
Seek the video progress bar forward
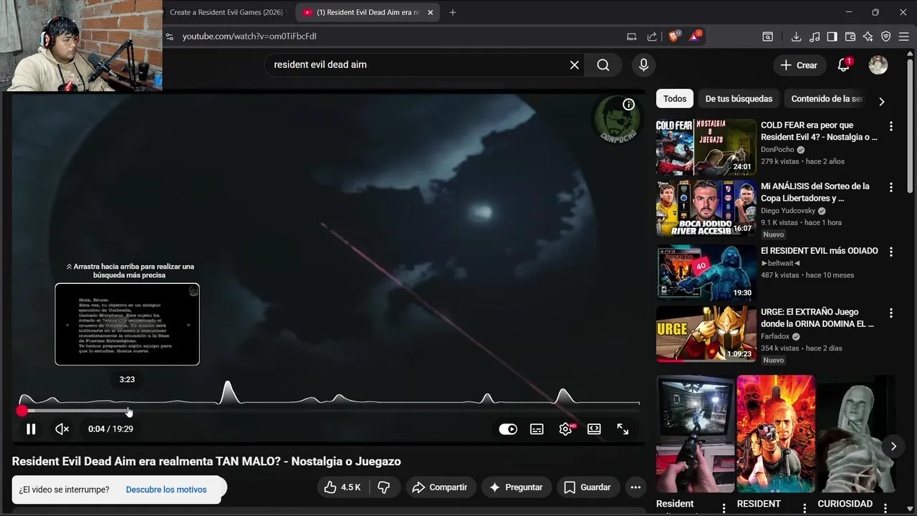(330, 411)
